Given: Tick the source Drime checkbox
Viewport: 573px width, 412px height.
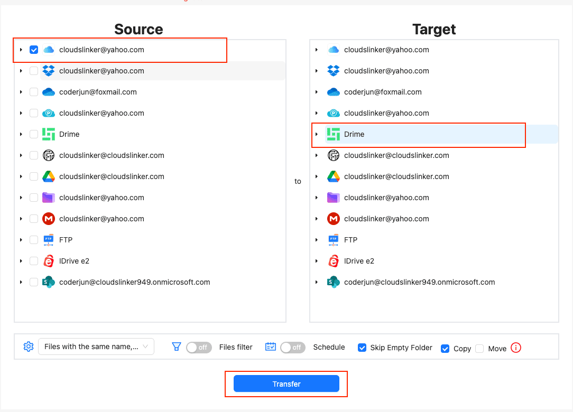Looking at the screenshot, I should [x=34, y=134].
